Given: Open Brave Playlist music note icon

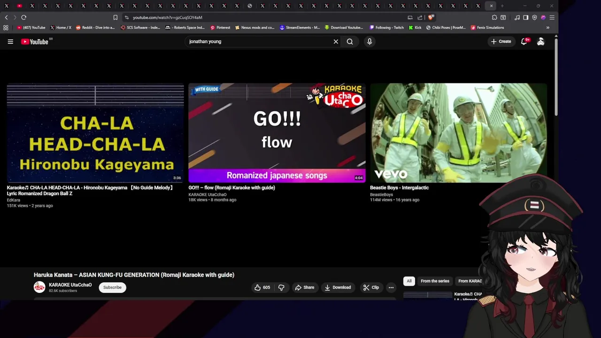Looking at the screenshot, I should (x=517, y=17).
